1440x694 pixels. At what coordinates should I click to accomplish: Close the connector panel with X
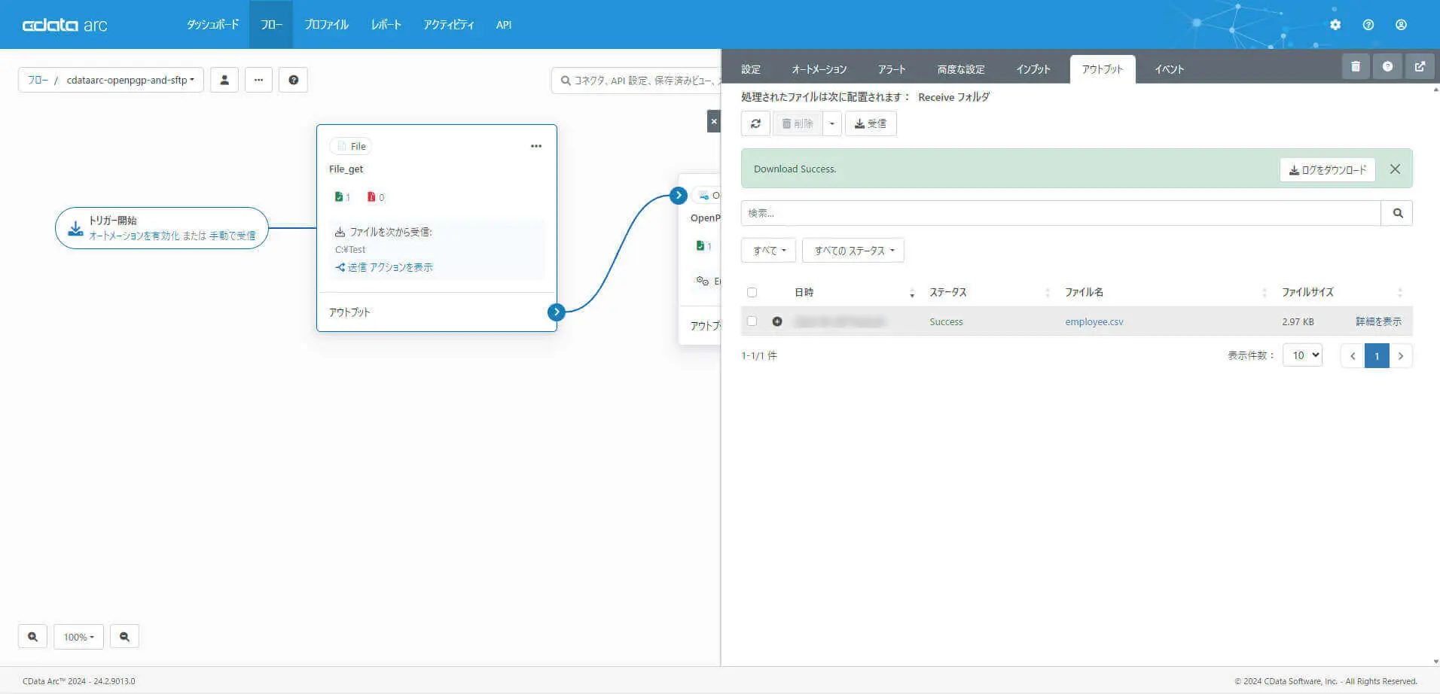(714, 121)
